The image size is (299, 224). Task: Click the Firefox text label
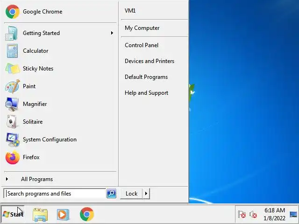(x=31, y=157)
